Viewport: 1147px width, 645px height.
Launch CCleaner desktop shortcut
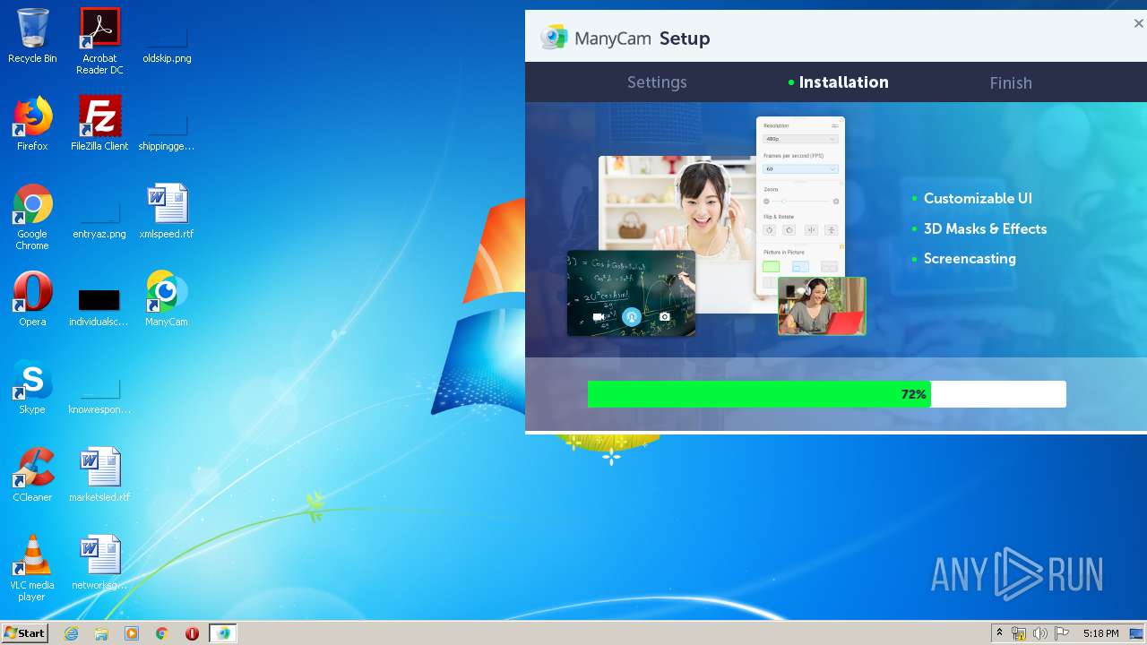[32, 475]
